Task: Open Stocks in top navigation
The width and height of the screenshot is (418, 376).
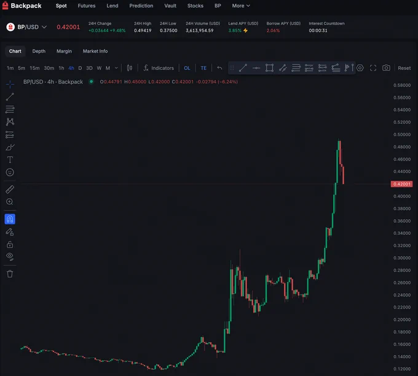Action: pyautogui.click(x=195, y=6)
